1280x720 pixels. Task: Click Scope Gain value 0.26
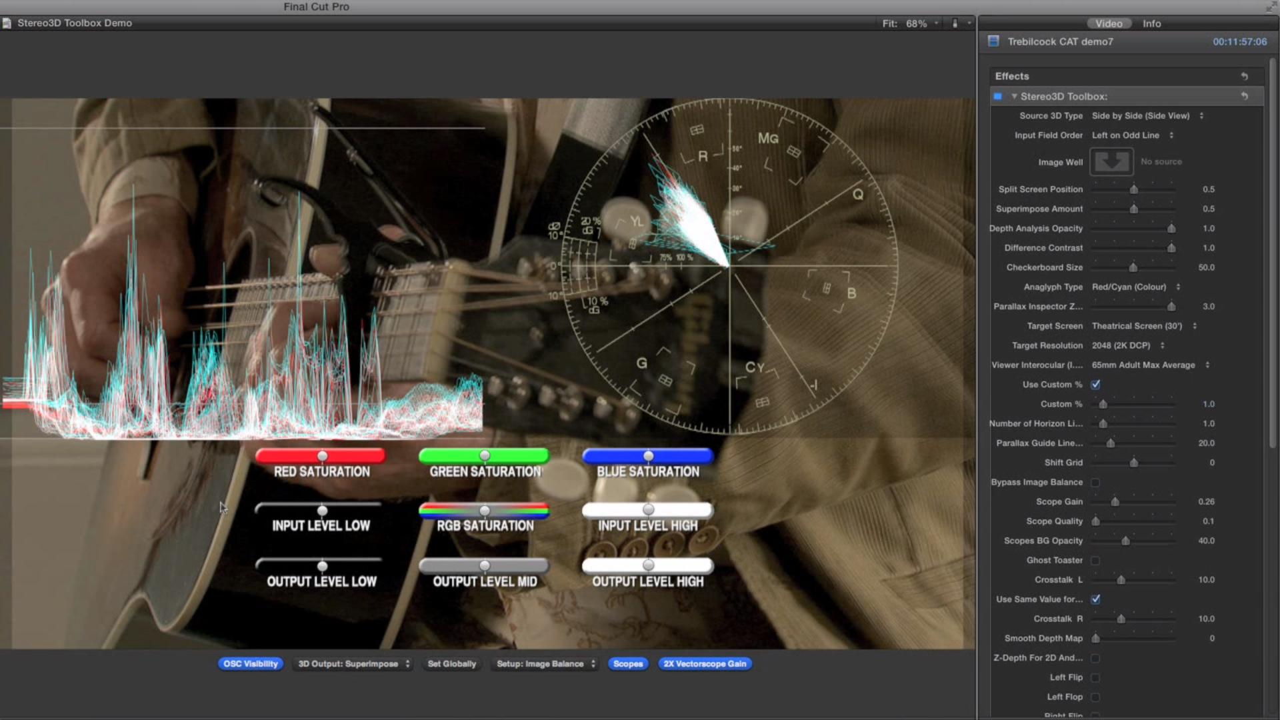pos(1206,502)
